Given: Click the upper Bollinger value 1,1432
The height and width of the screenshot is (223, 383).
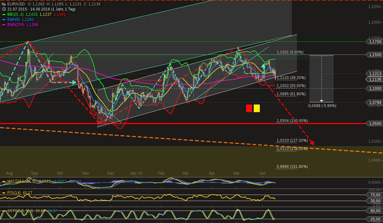Looking at the screenshot, I should (x=31, y=14).
